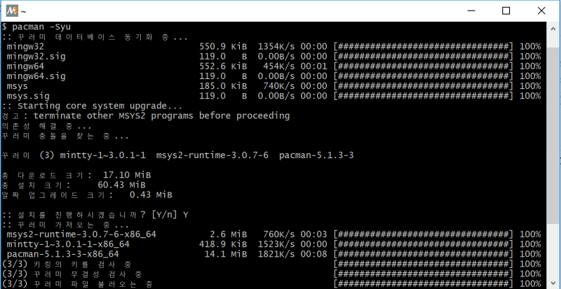Screen dimensions: 561x289
Task: Click 'msys2-runtime-3.0.7-6-x86_64' download row
Action: 81,234
